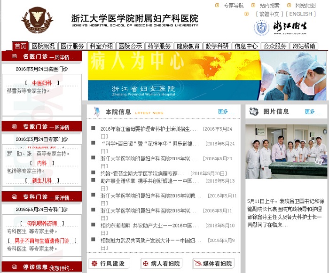
Task: Open news 助产事业谱华章 携手共创新辉煌
Action: pyautogui.click(x=149, y=181)
